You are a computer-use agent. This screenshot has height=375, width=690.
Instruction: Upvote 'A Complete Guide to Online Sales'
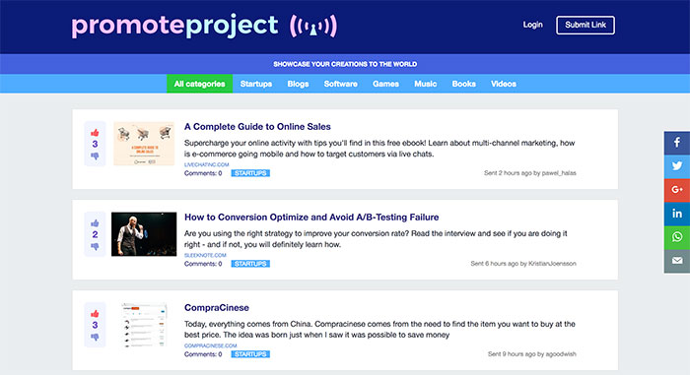[x=95, y=133]
